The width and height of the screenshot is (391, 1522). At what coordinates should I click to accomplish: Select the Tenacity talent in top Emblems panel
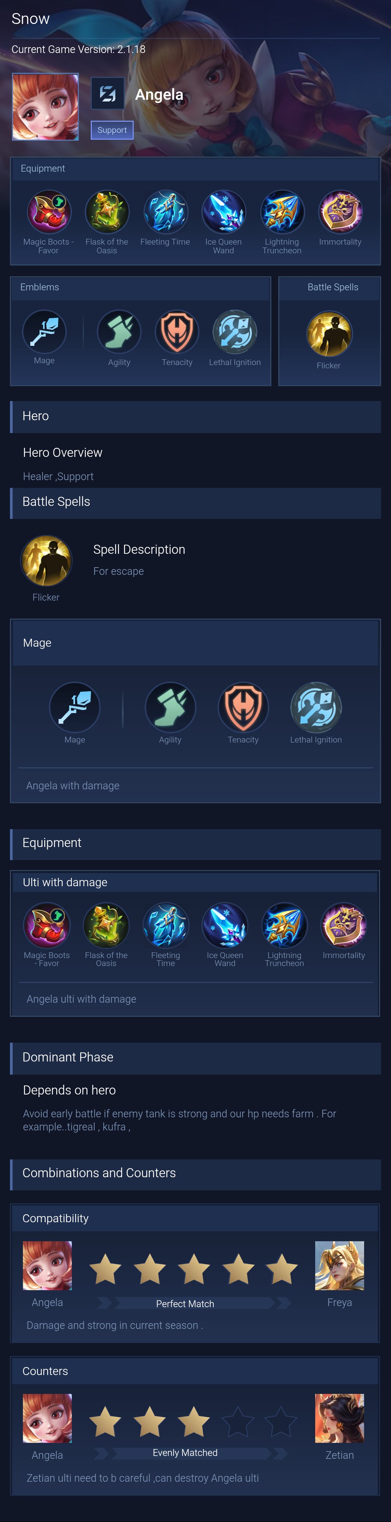[177, 332]
